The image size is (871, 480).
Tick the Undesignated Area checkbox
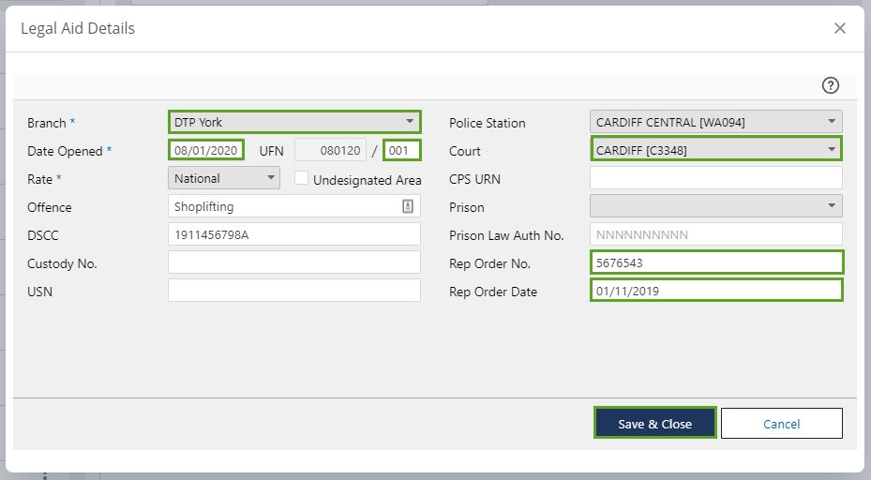tap(301, 177)
